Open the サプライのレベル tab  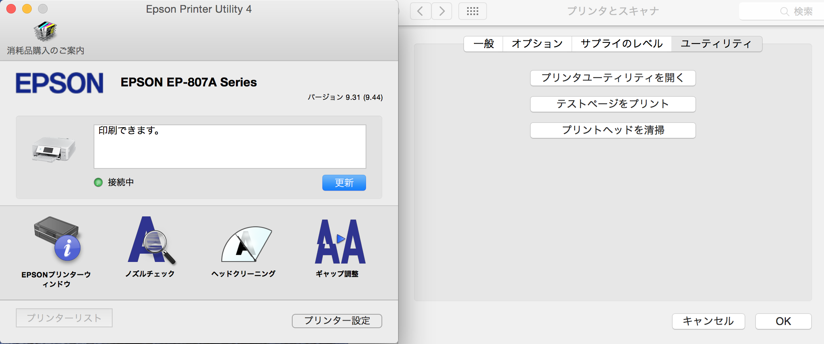coord(622,44)
